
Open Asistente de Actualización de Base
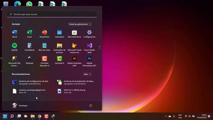(x=76, y=82)
